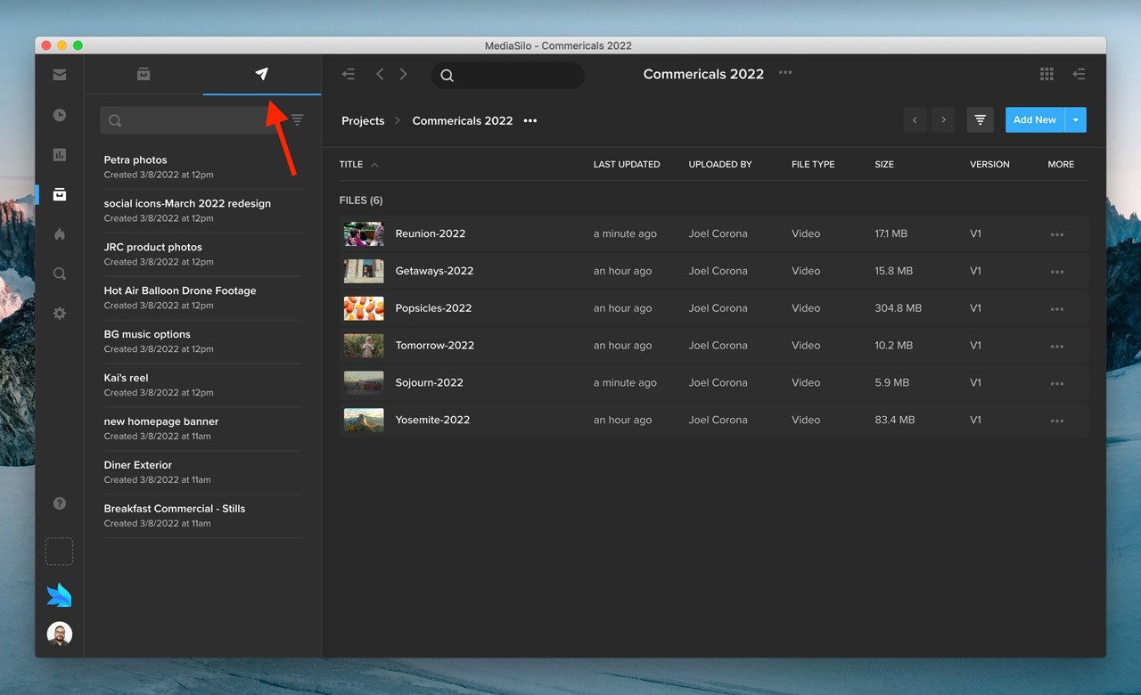Open more options for Getaways-2022
The height and width of the screenshot is (695, 1141).
pyautogui.click(x=1057, y=272)
